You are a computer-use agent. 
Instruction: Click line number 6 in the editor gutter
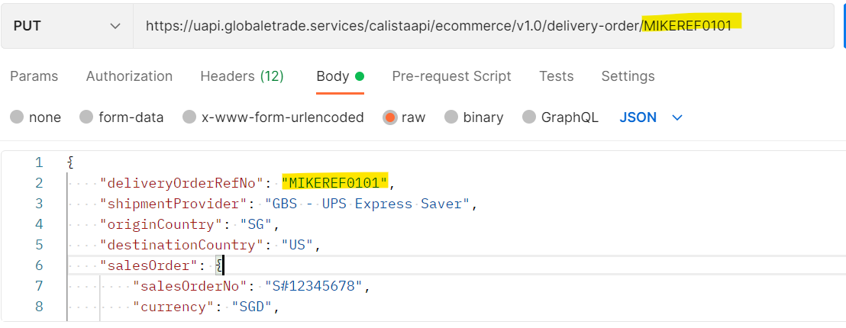38,265
